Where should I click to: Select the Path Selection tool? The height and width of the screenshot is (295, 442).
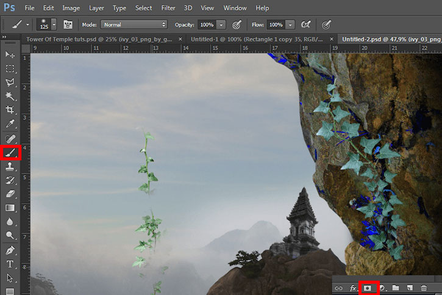(10, 278)
